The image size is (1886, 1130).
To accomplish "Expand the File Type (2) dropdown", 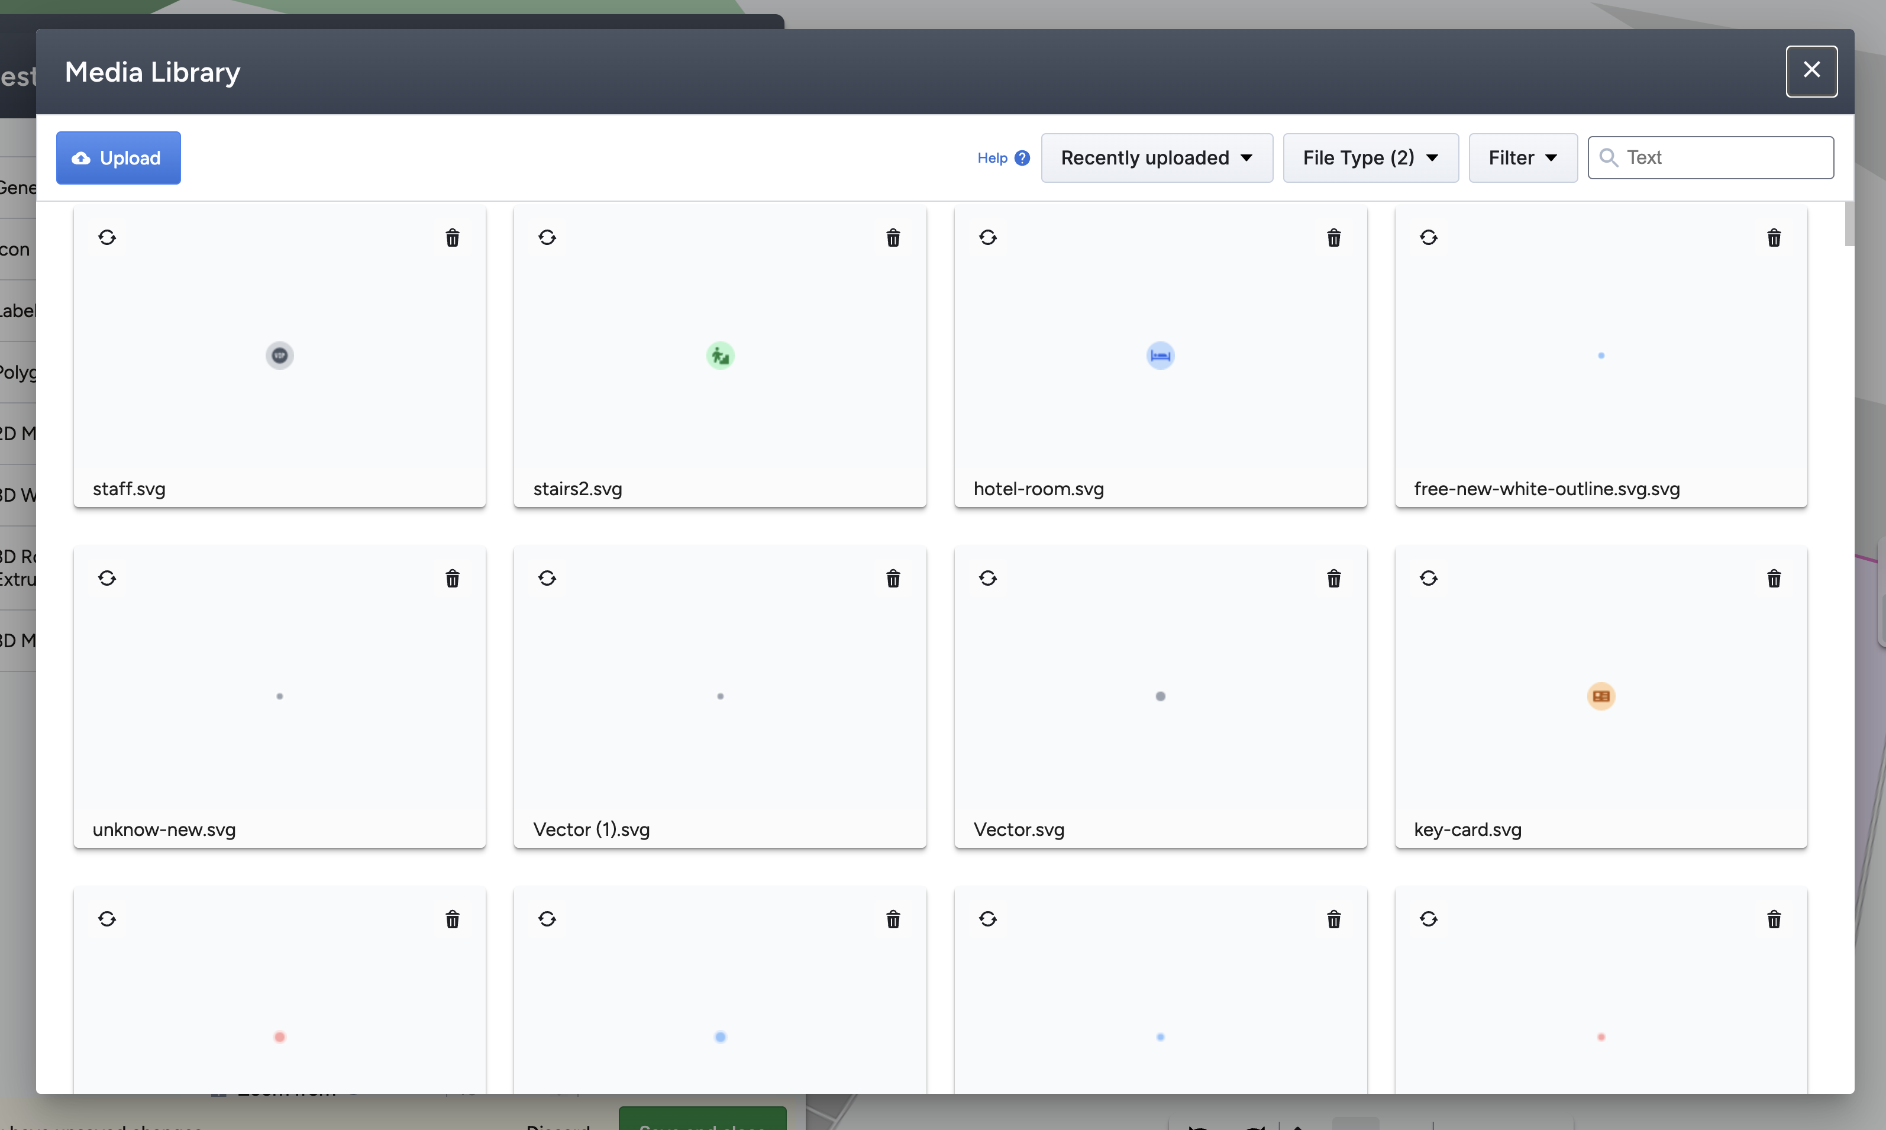I will [1370, 157].
